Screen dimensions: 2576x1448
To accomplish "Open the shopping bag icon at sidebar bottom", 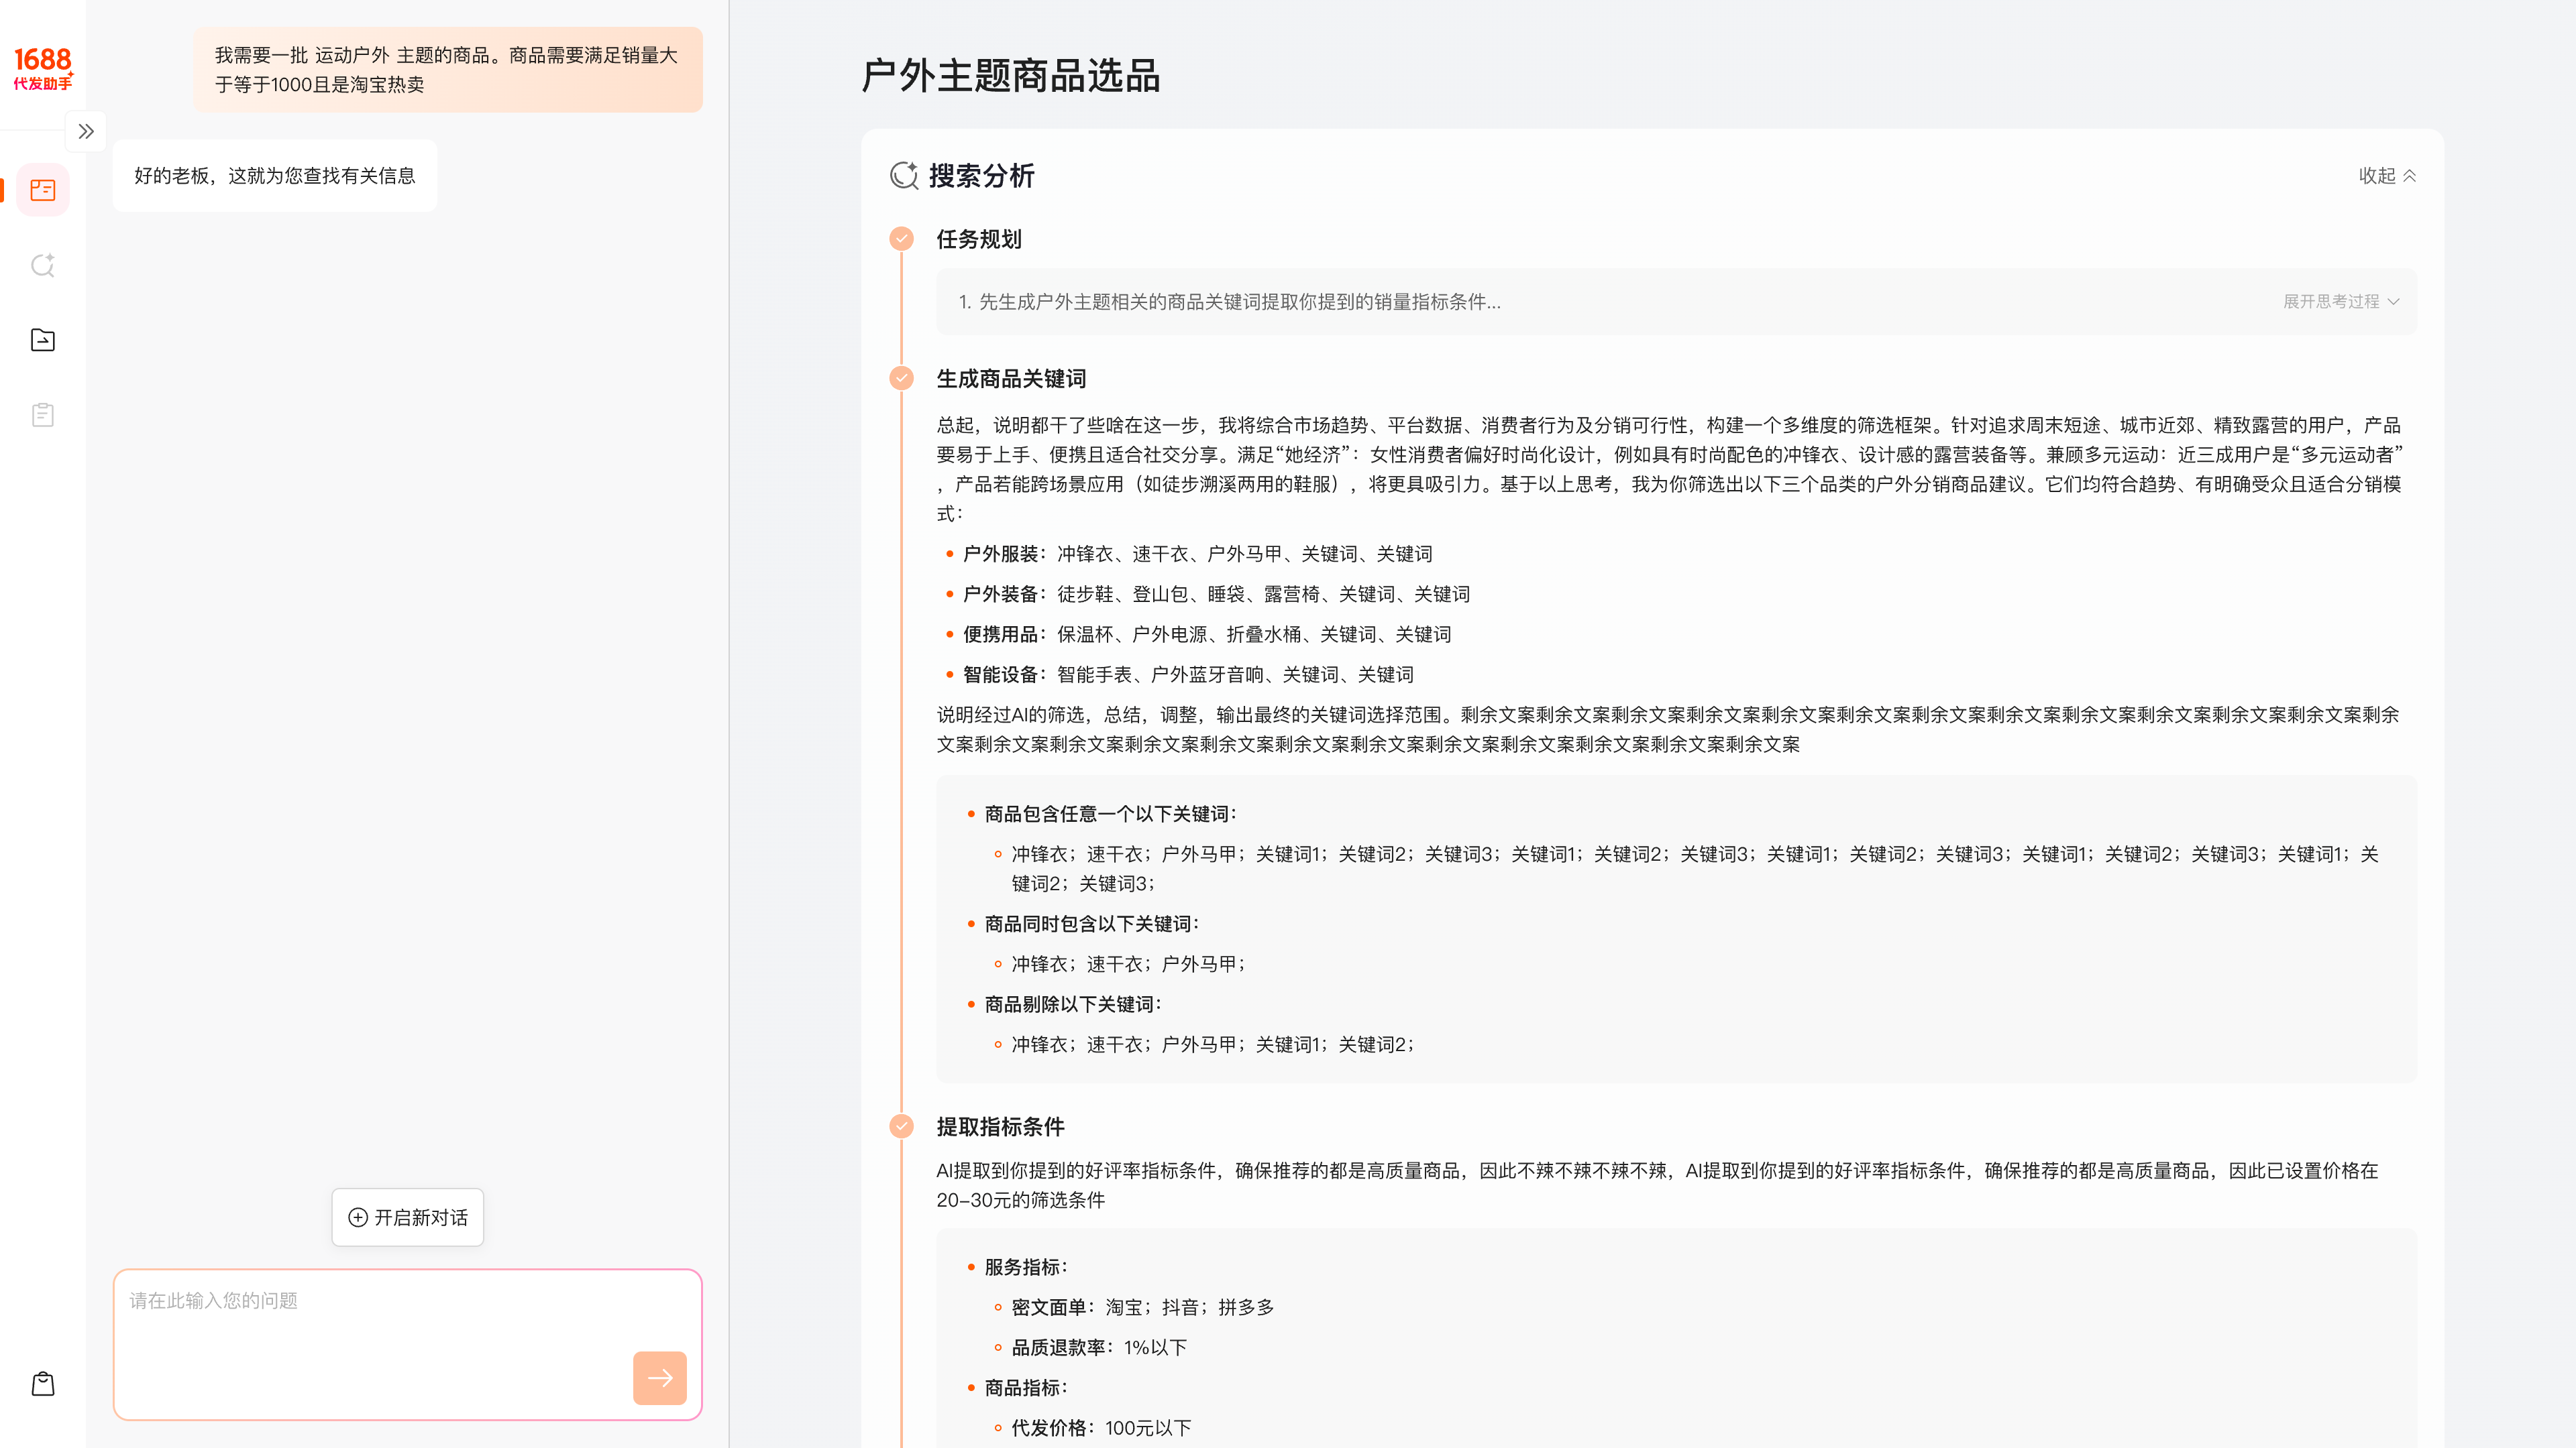I will (43, 1384).
